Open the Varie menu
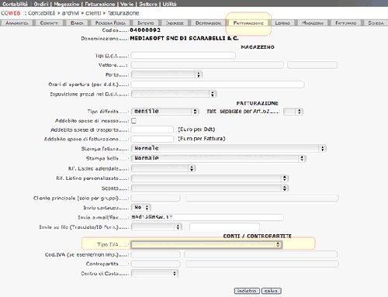This screenshot has height=297, width=388. click(x=126, y=4)
